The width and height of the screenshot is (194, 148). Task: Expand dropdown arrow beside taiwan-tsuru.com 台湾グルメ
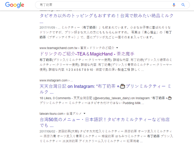85,113
